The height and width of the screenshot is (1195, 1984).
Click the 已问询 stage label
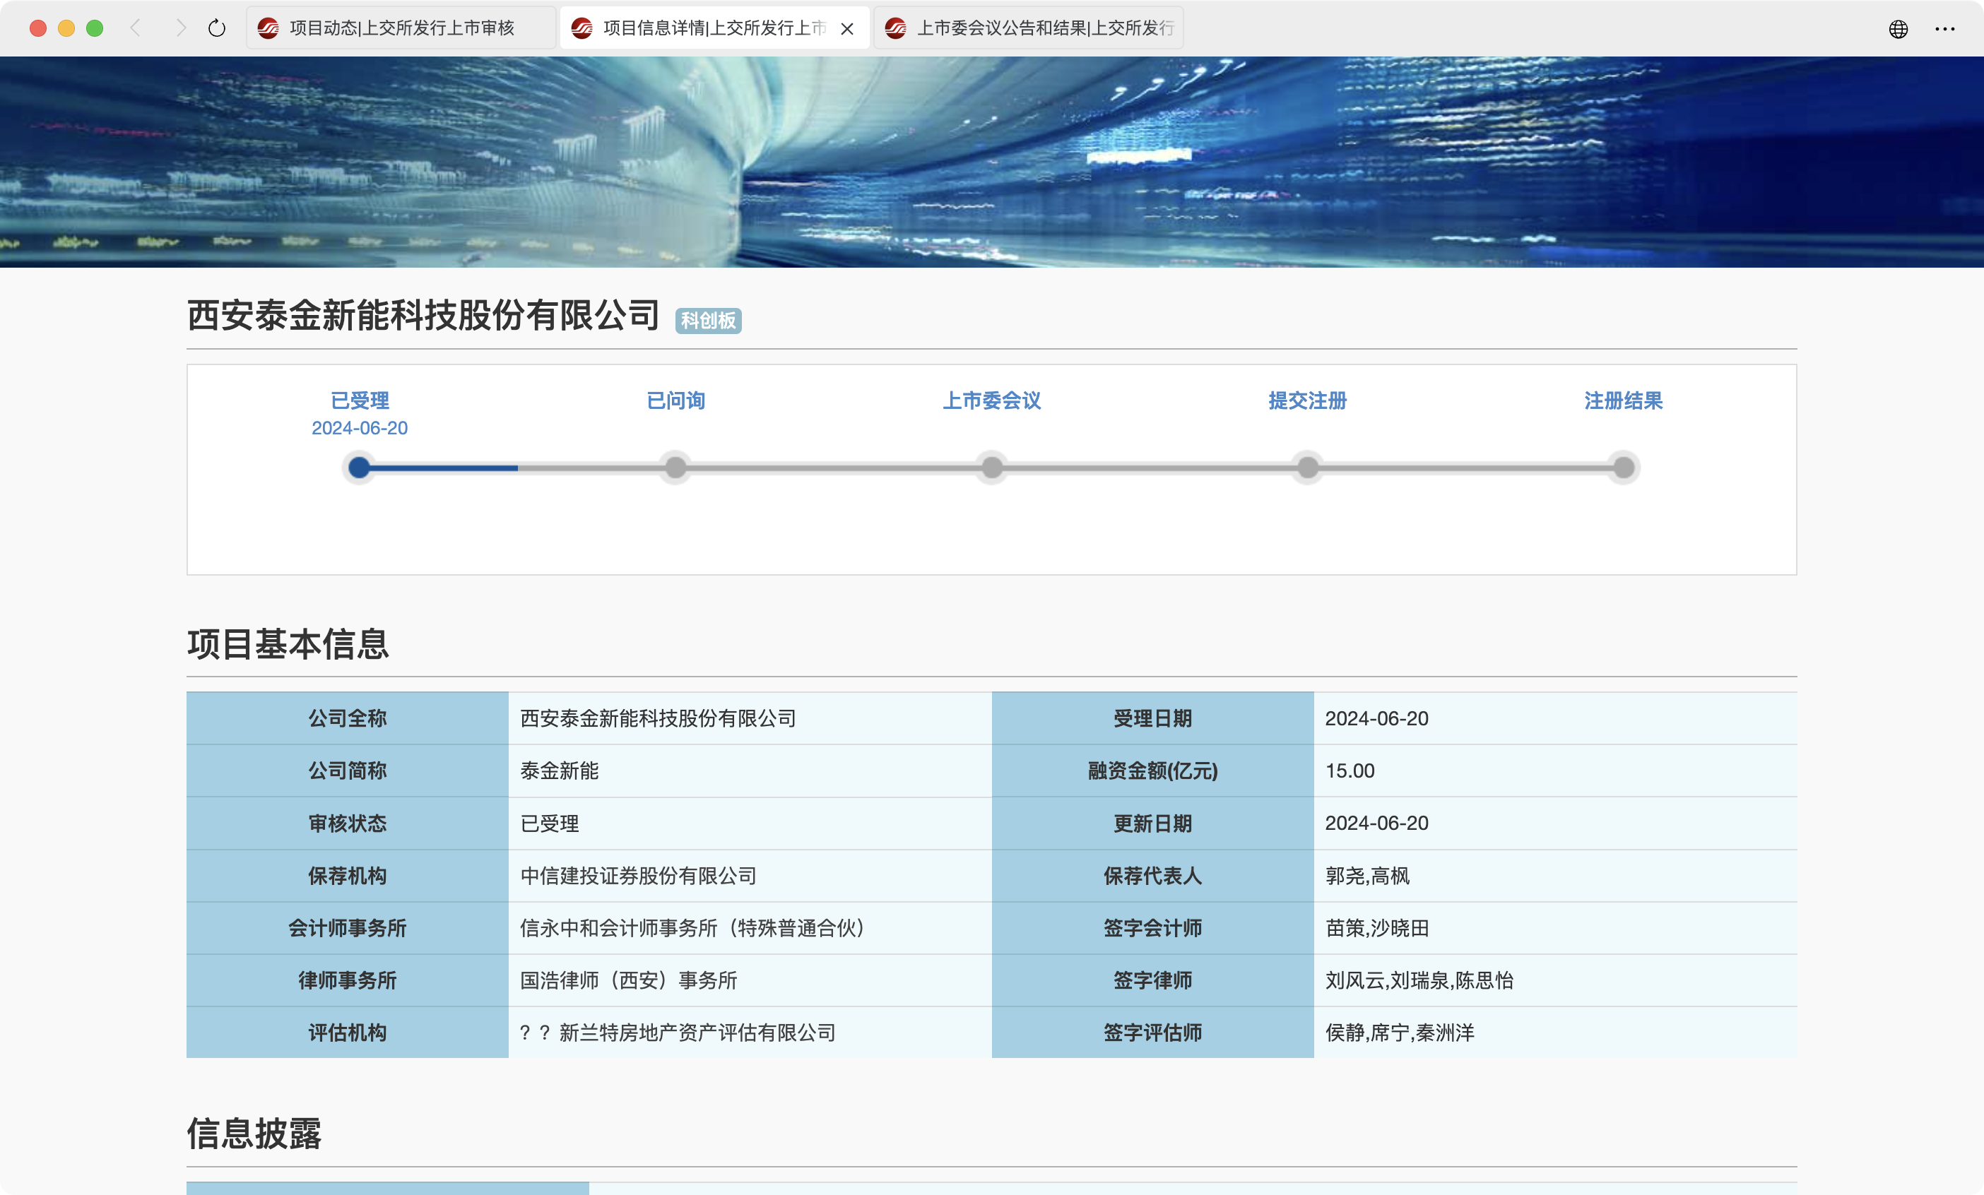[x=675, y=400]
